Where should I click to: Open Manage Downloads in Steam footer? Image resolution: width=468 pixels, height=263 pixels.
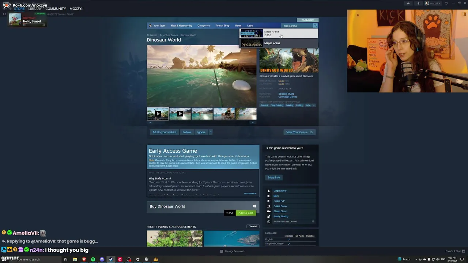click(233, 251)
